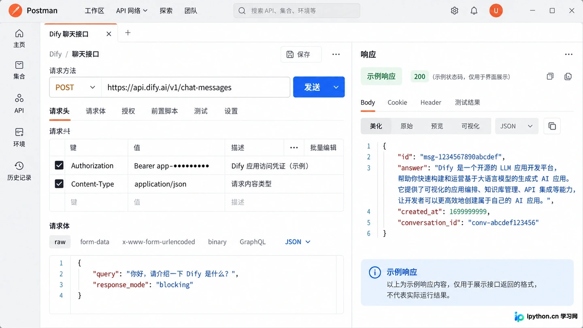Open 历史记录 in the sidebar
Viewport: 583px width, 328px height.
(19, 171)
